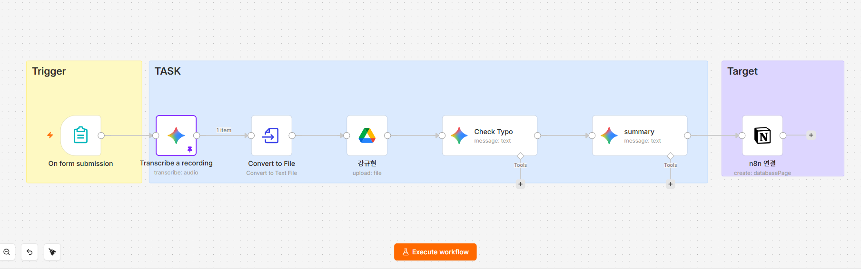Click the 'transcribe: audio' subtitle

[x=176, y=173]
